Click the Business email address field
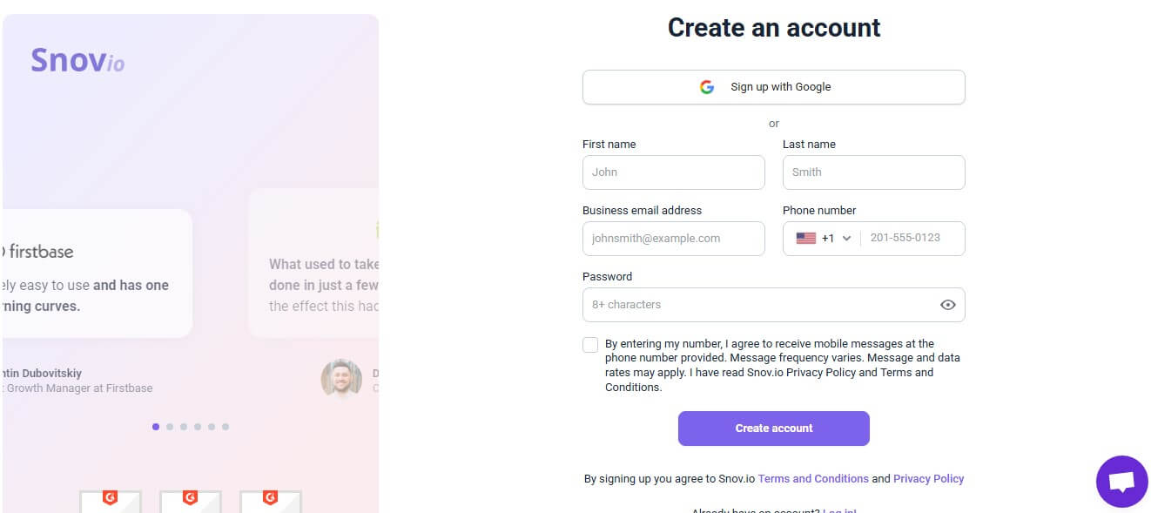 pyautogui.click(x=673, y=239)
